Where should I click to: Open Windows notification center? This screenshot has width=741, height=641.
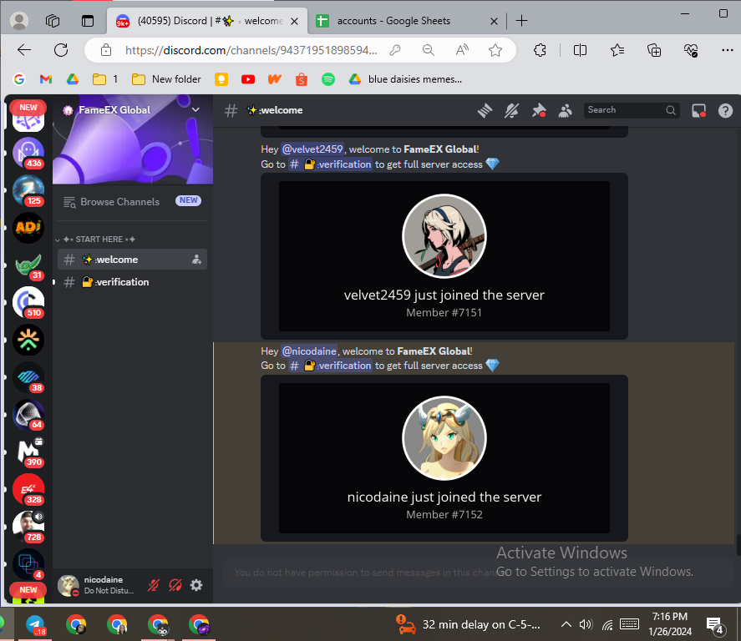715,625
